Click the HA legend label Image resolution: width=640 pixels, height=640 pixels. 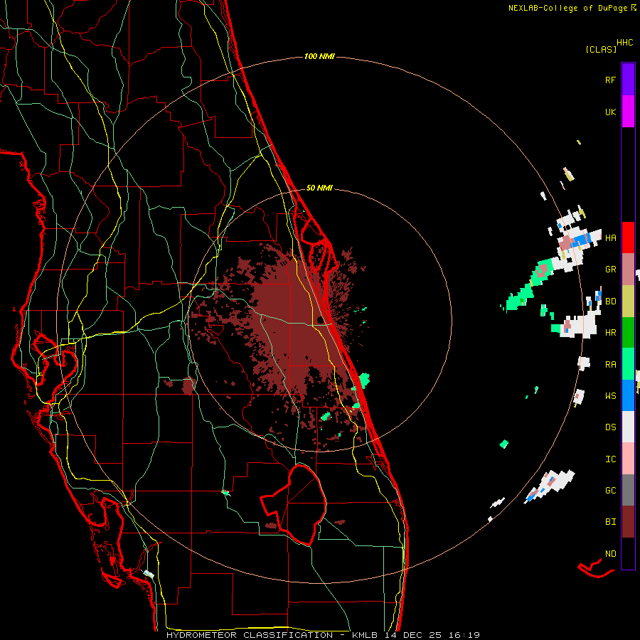pos(610,238)
